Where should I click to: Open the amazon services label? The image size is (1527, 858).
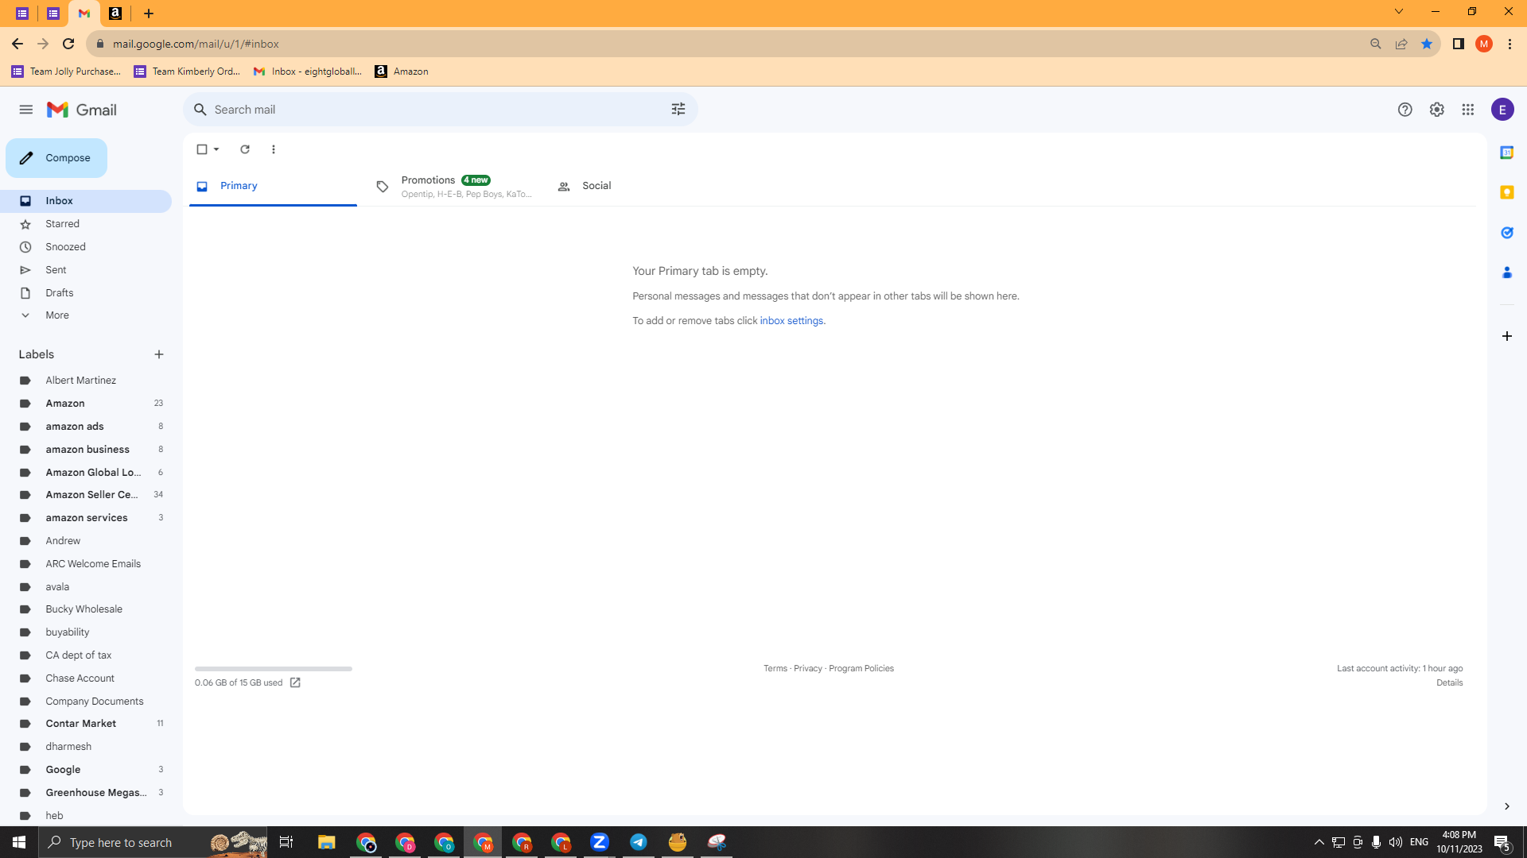86,518
